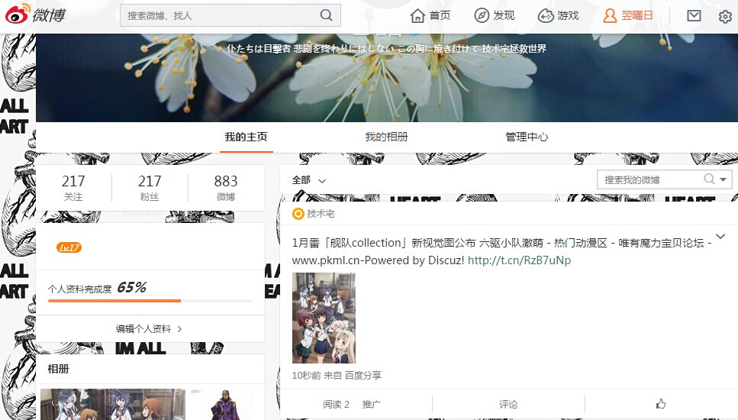The width and height of the screenshot is (738, 420).
Task: Click the 搜索微博、找人 search field
Action: click(x=218, y=15)
